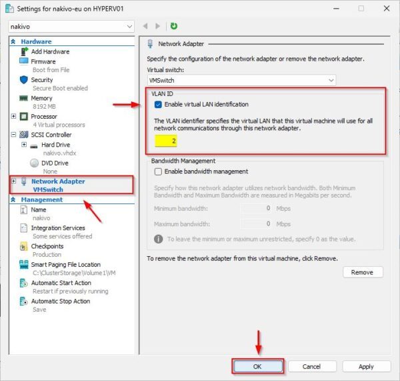Open the Virtual switch VMSwitch dropdown

tap(241, 81)
